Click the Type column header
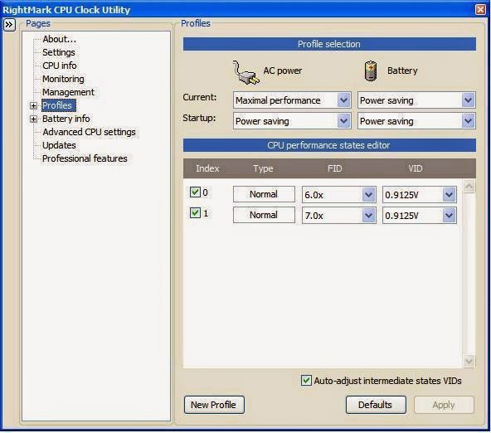The image size is (491, 433). 263,168
